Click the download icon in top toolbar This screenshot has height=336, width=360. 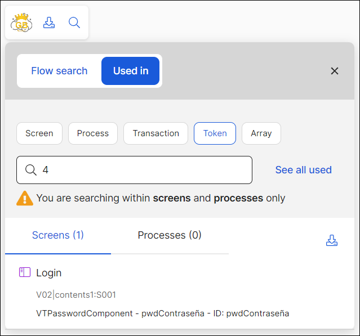(x=49, y=23)
